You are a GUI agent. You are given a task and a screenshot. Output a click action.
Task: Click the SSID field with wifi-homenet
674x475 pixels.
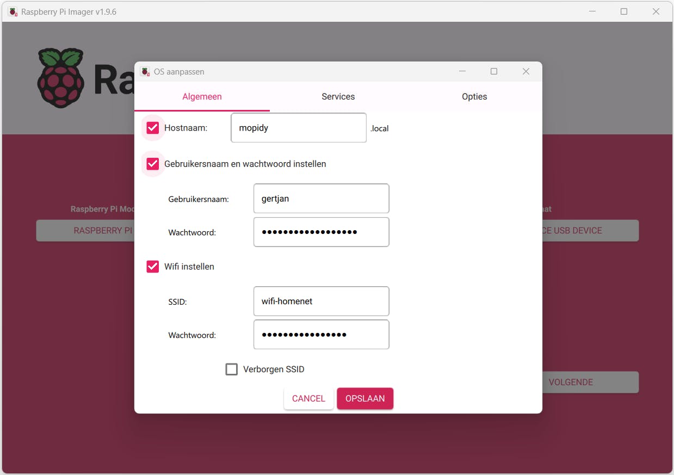[x=321, y=301]
